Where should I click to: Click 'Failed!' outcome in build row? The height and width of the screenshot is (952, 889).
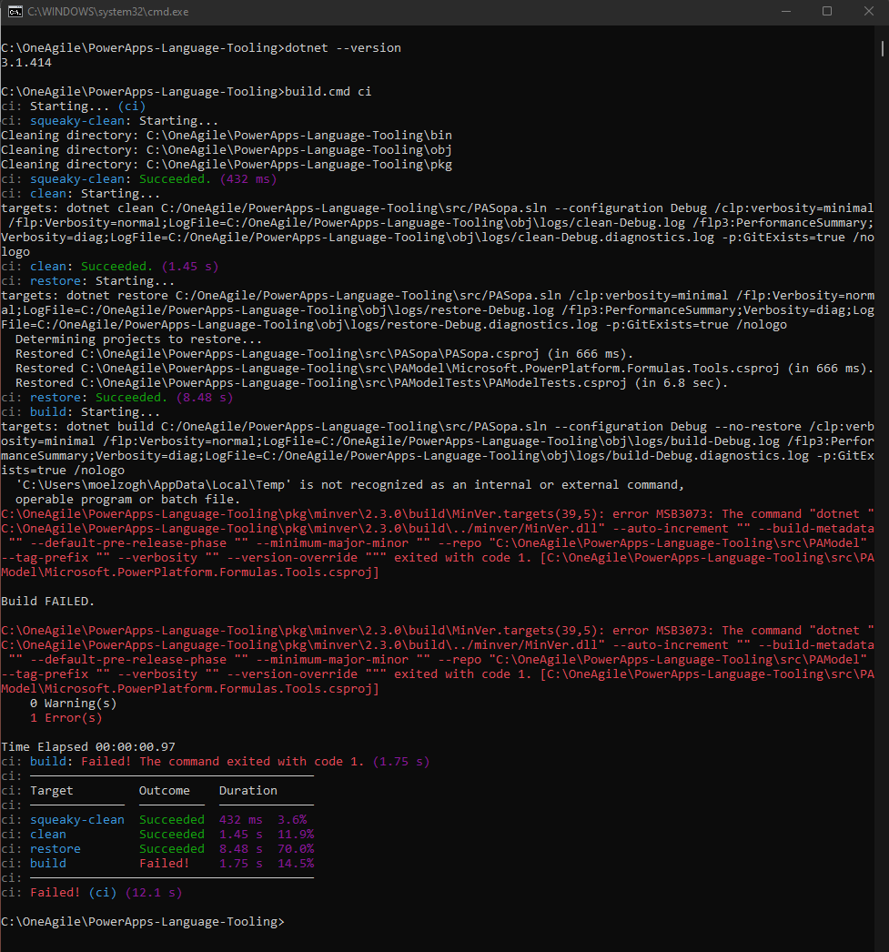(x=165, y=864)
